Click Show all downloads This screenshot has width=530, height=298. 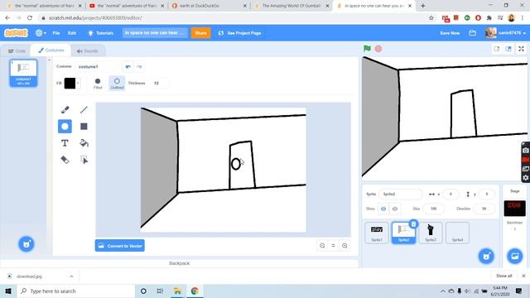tap(504, 276)
